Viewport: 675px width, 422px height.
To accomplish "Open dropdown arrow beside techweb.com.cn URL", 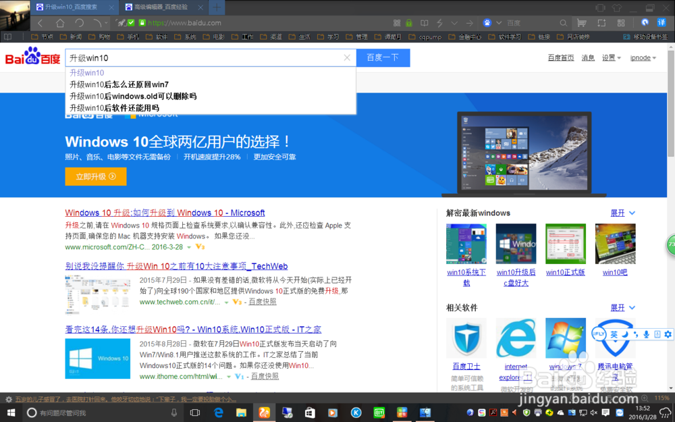I will pyautogui.click(x=226, y=302).
